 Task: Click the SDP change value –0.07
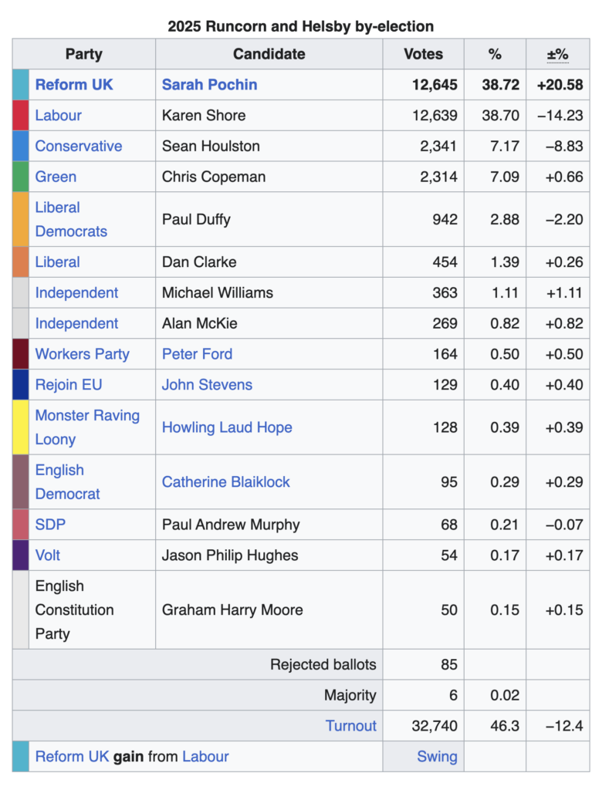click(564, 525)
